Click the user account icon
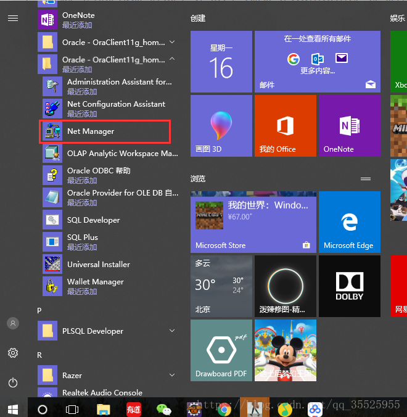Viewport: 407px width, 417px height. pos(13,323)
